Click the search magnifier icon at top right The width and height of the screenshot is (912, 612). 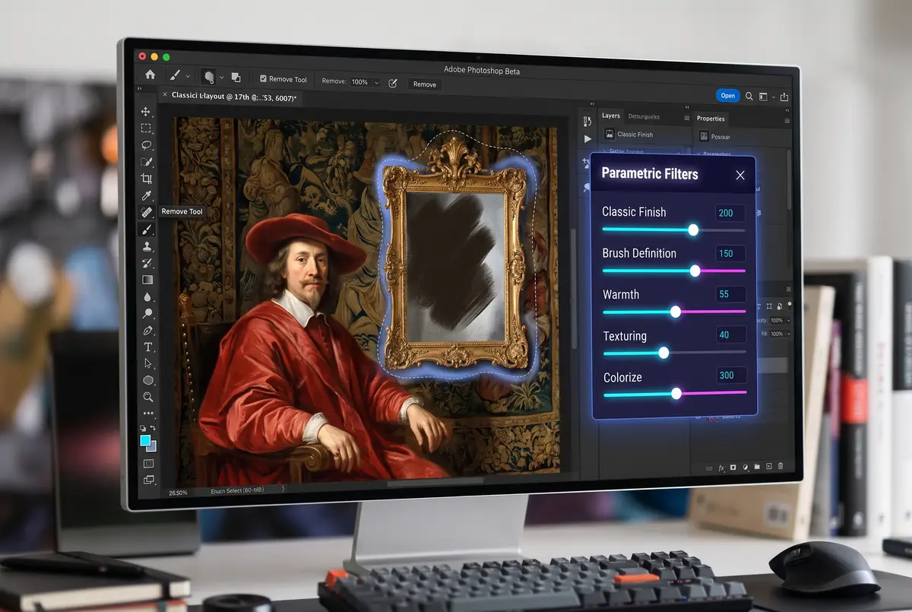click(749, 97)
